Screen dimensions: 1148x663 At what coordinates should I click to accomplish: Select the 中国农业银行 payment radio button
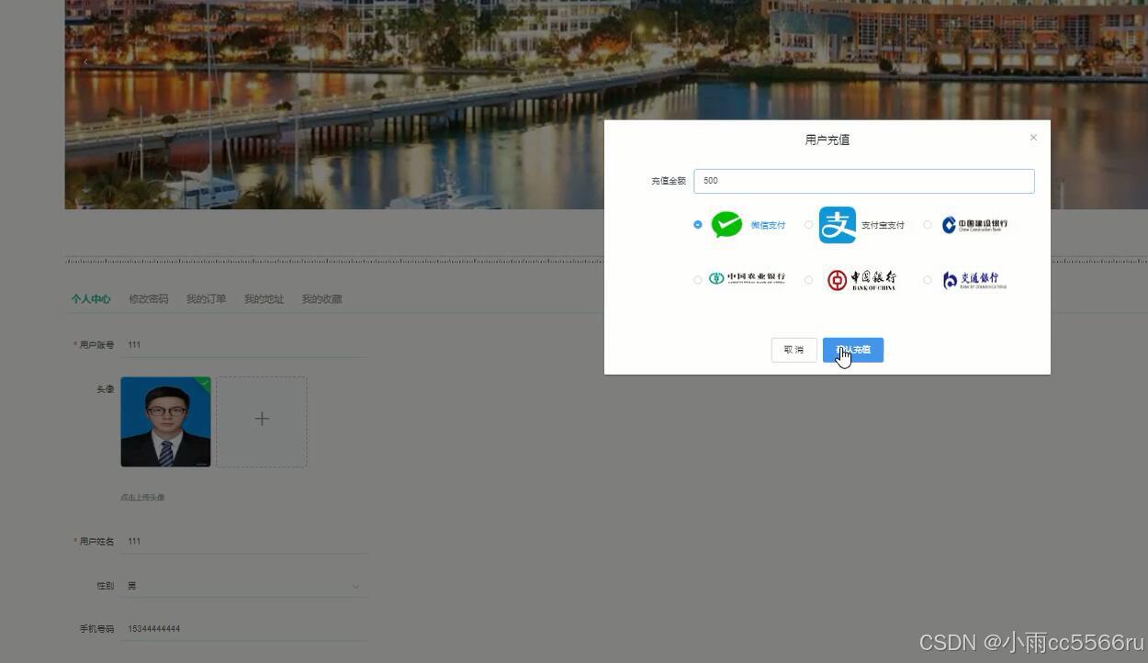click(697, 279)
